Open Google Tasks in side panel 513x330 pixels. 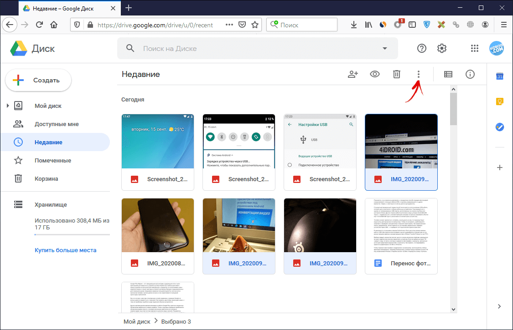499,127
